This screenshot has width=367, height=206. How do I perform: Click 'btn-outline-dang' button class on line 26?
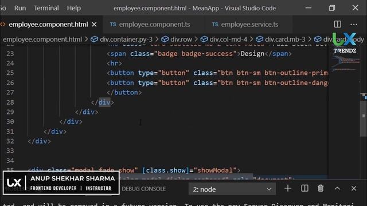(x=296, y=82)
